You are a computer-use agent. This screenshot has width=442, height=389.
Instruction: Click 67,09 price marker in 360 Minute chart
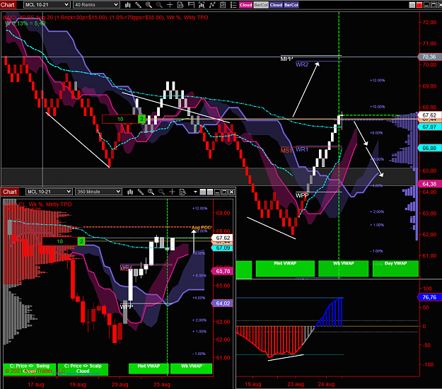(x=223, y=248)
